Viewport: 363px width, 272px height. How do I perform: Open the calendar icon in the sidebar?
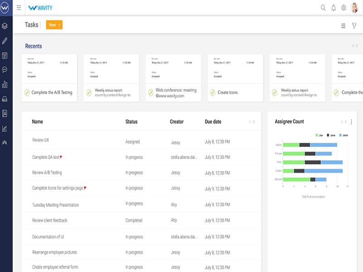5,55
